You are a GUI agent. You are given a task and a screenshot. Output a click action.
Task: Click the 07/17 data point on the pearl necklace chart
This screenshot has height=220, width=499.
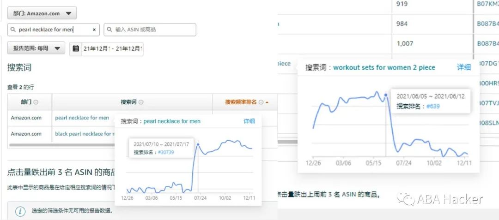pyautogui.click(x=198, y=144)
